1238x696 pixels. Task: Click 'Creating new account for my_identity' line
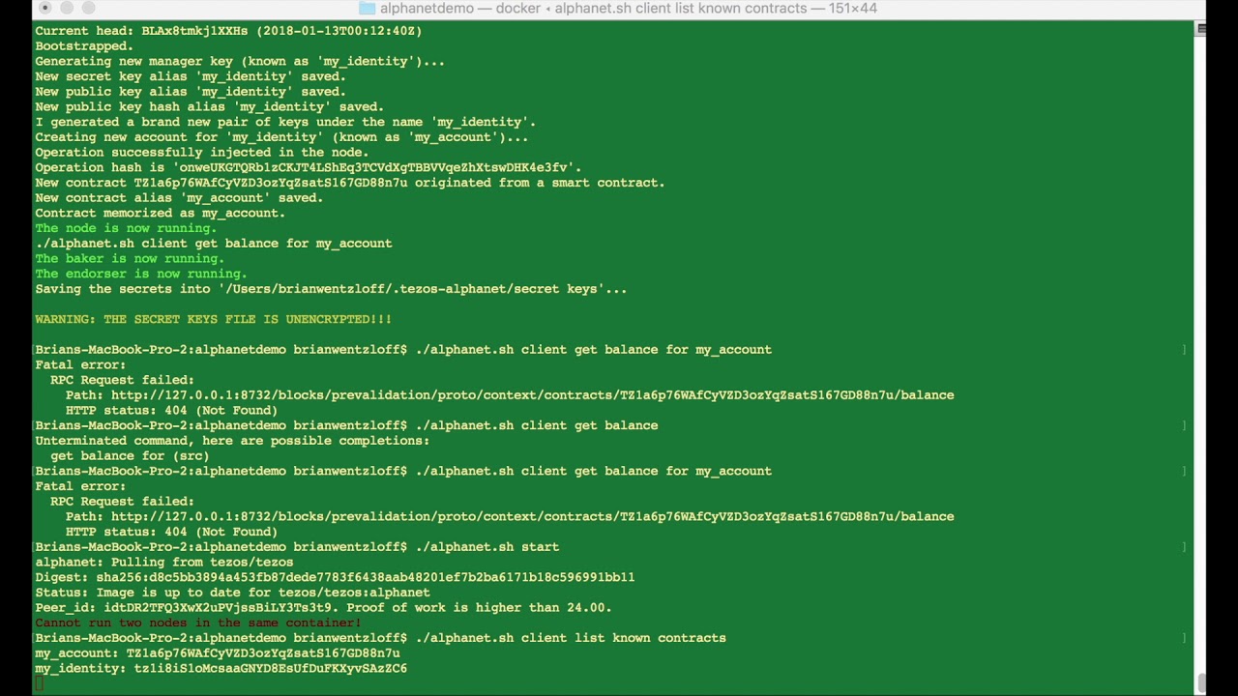281,137
